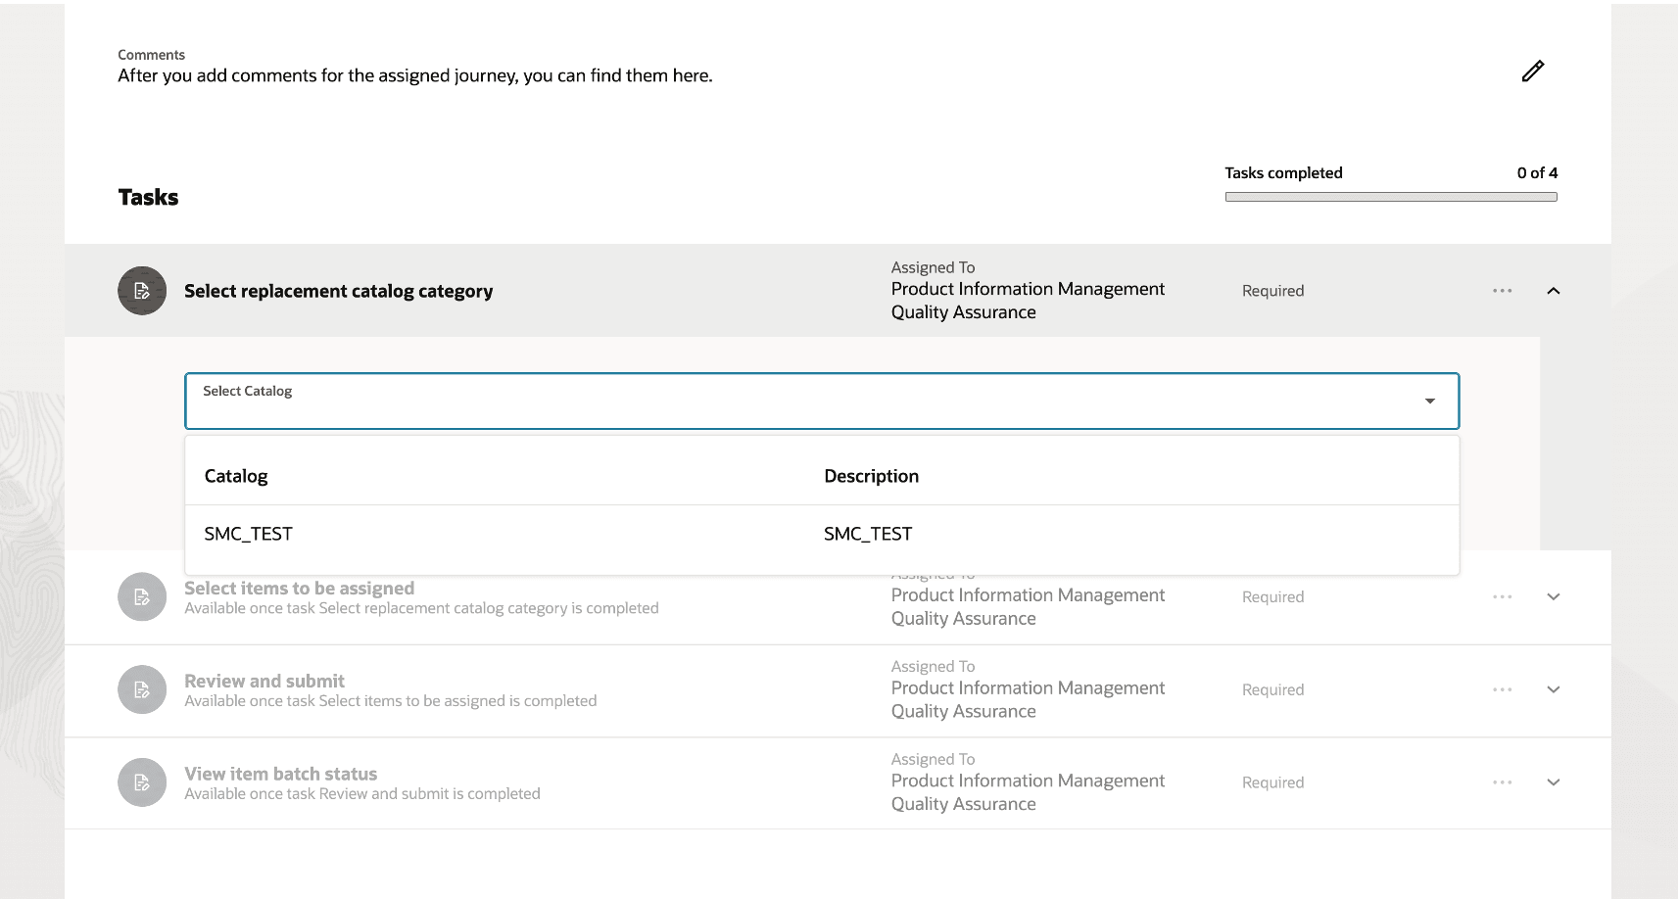Expand the Review and submit task
The height and width of the screenshot is (899, 1679).
(1554, 689)
